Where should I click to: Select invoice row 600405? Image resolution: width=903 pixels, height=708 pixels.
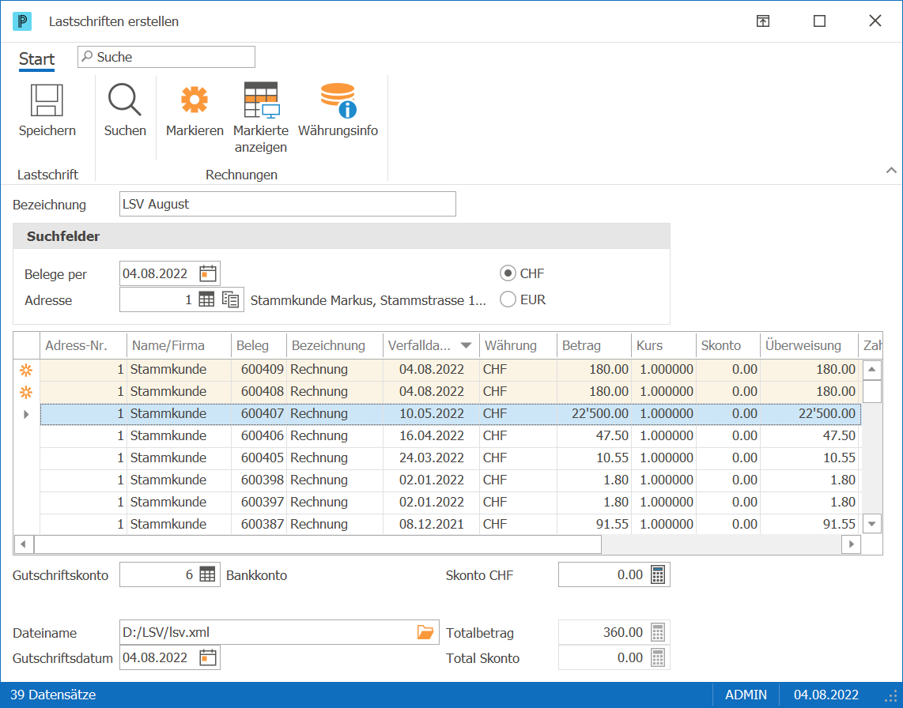pyautogui.click(x=451, y=458)
